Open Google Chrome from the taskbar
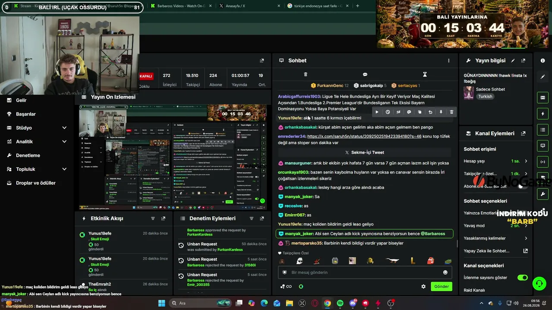The height and width of the screenshot is (310, 552). [x=328, y=303]
